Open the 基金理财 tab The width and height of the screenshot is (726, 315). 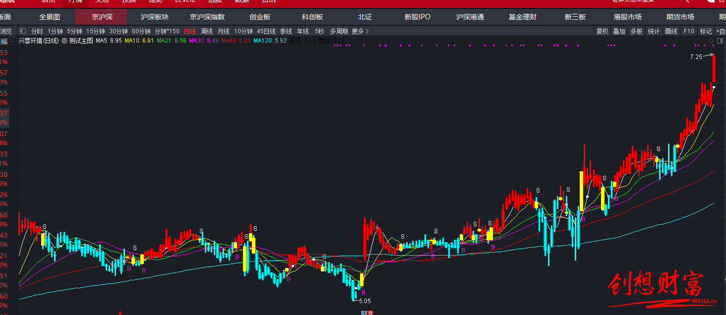(523, 17)
